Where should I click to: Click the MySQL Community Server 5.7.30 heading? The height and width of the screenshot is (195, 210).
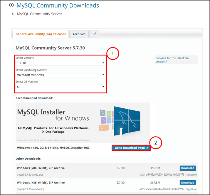[x=50, y=48]
